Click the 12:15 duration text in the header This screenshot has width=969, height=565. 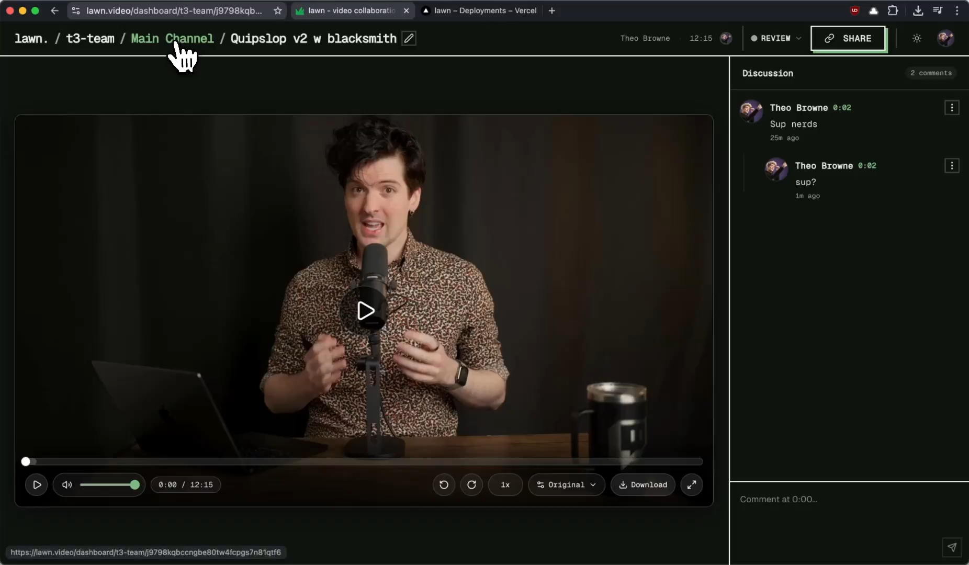point(701,38)
